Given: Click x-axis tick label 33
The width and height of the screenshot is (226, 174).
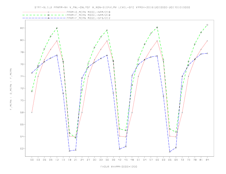Looking at the screenshot, I should tap(101, 160).
